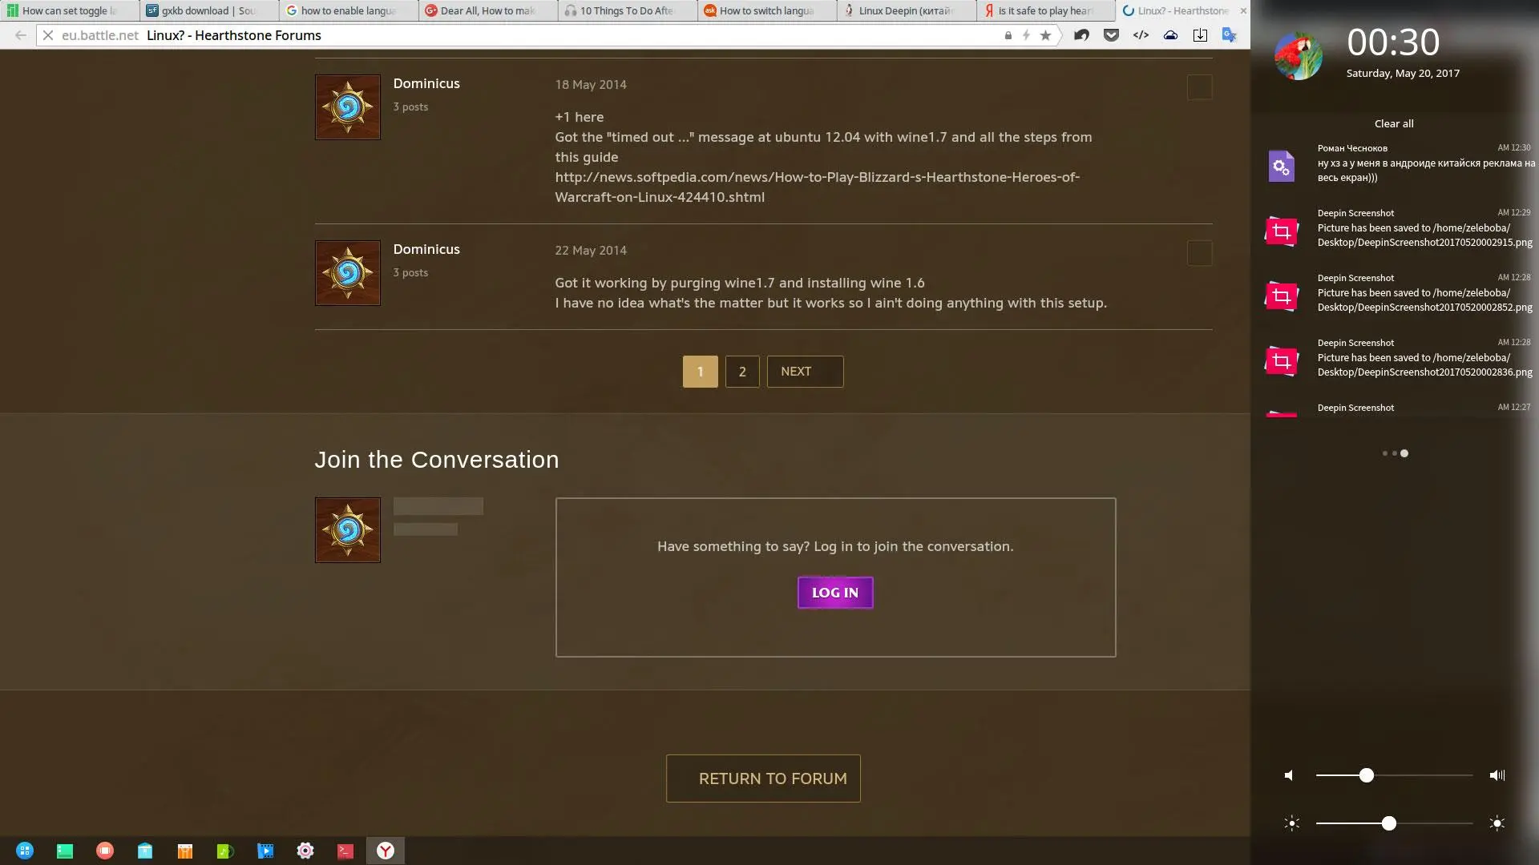Open the red screen recorder dock icon

pos(105,851)
